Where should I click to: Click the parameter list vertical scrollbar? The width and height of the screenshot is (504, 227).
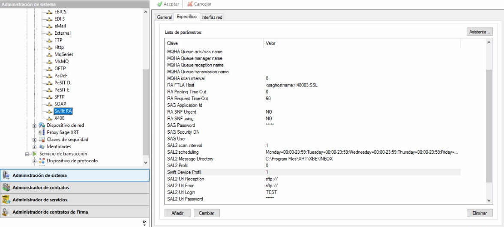click(x=489, y=124)
